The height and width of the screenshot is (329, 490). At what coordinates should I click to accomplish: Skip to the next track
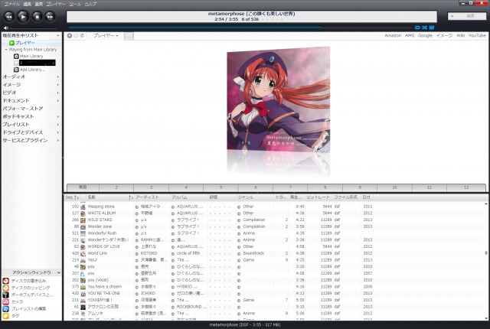click(x=50, y=17)
